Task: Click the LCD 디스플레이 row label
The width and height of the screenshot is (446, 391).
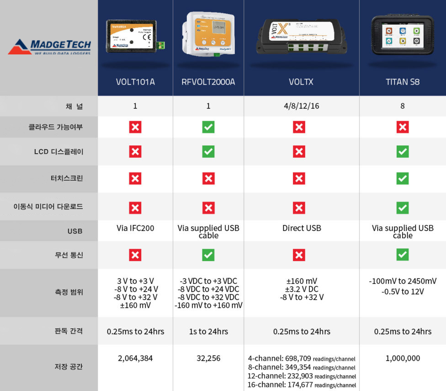Action: coord(58,152)
